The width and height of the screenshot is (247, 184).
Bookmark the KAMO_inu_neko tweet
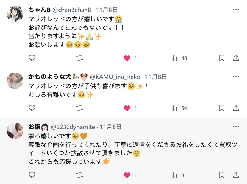tap(222, 108)
